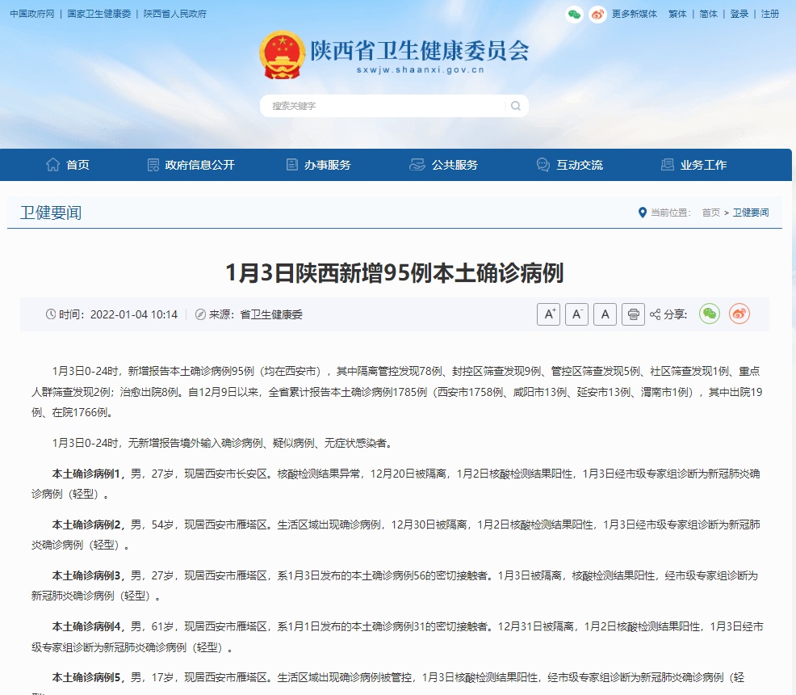Share article via red Weibo icon
The width and height of the screenshot is (796, 695).
pos(739,314)
